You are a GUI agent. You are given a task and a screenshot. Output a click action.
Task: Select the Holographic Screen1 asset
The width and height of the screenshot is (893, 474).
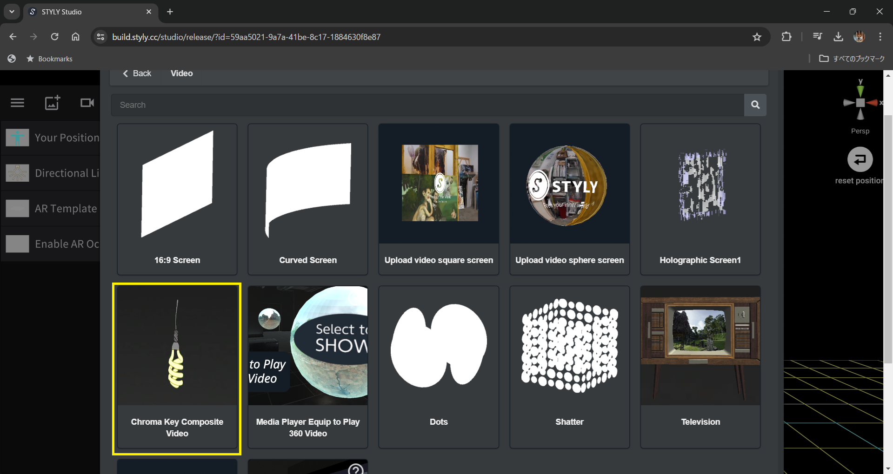click(700, 199)
